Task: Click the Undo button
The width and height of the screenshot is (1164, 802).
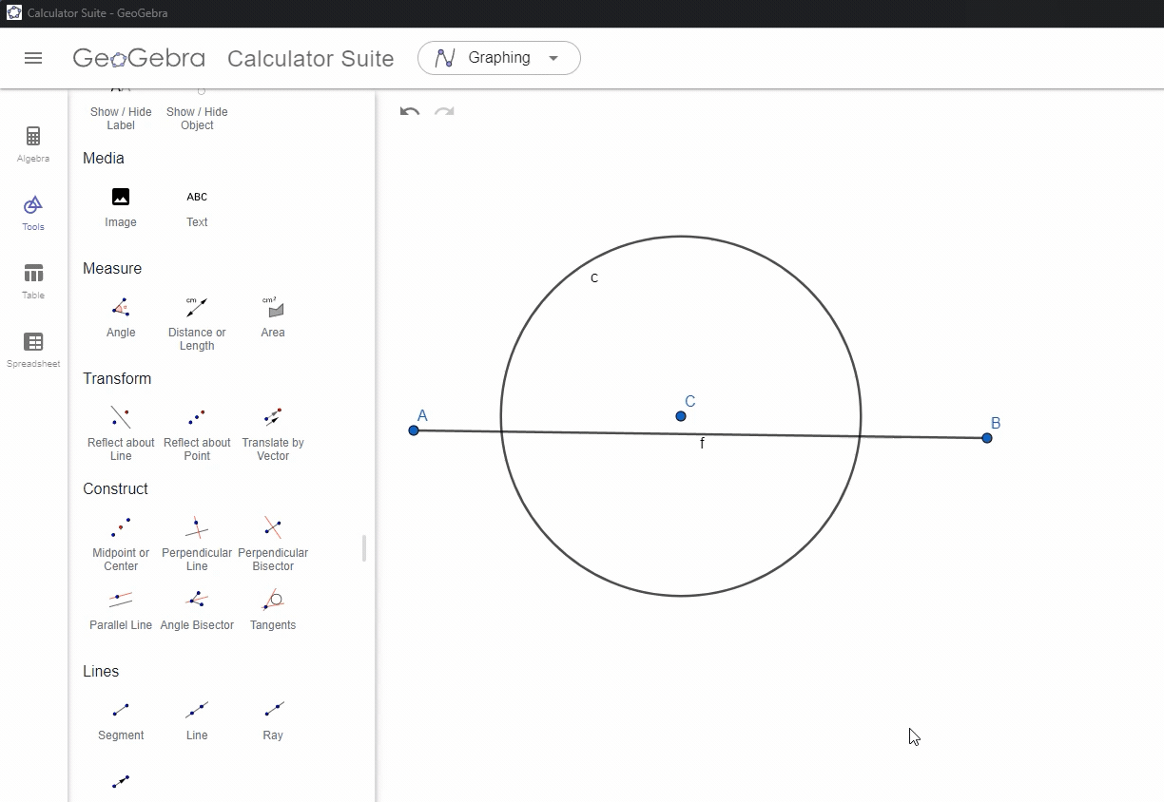Action: [x=408, y=111]
